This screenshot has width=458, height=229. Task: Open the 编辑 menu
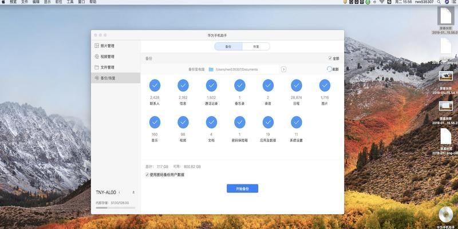point(36,2)
